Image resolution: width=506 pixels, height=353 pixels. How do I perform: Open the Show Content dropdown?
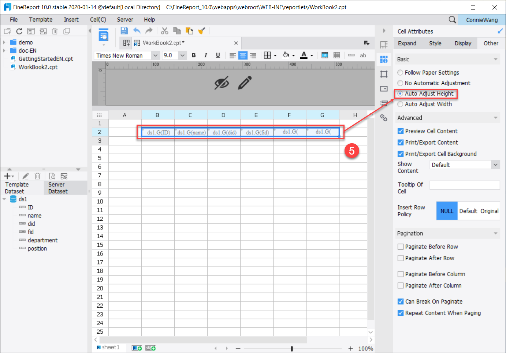click(x=495, y=165)
